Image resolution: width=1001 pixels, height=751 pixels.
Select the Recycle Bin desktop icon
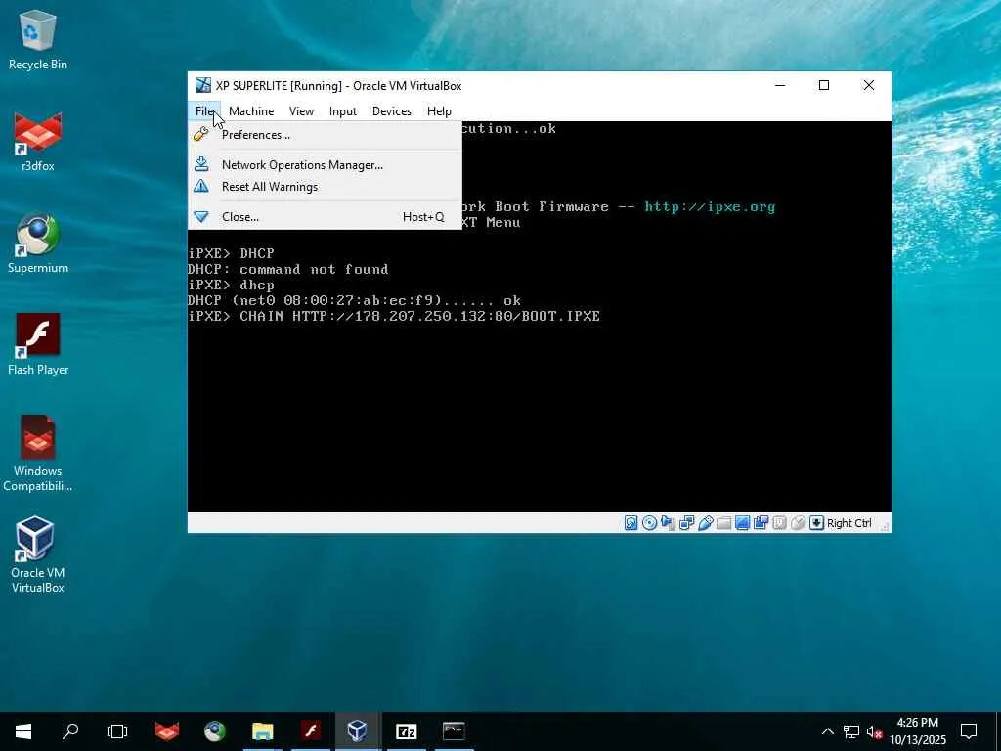click(38, 39)
